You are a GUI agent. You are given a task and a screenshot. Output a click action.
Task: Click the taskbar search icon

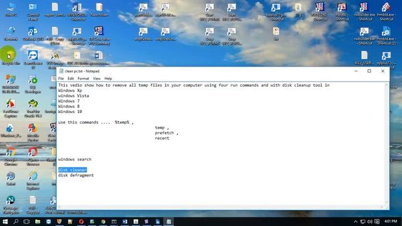click(x=16, y=222)
